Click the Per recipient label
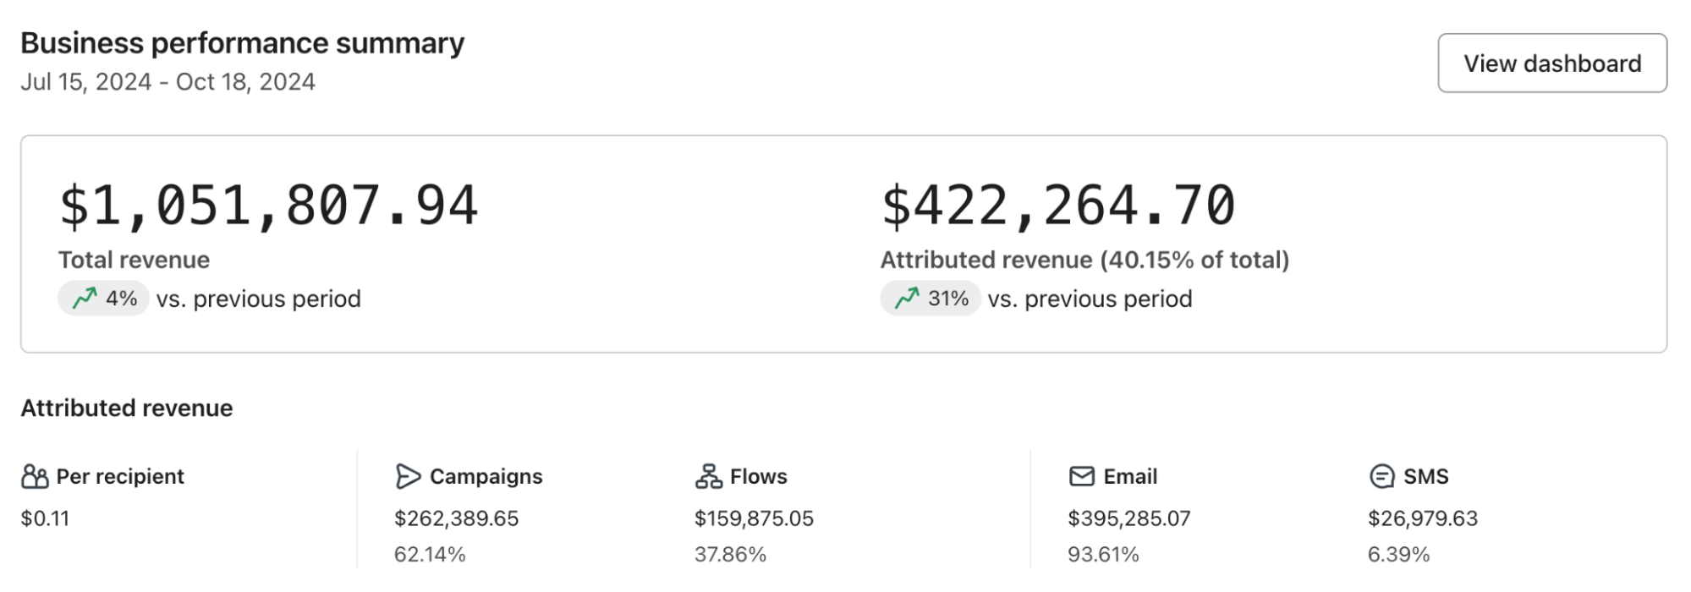 [120, 477]
